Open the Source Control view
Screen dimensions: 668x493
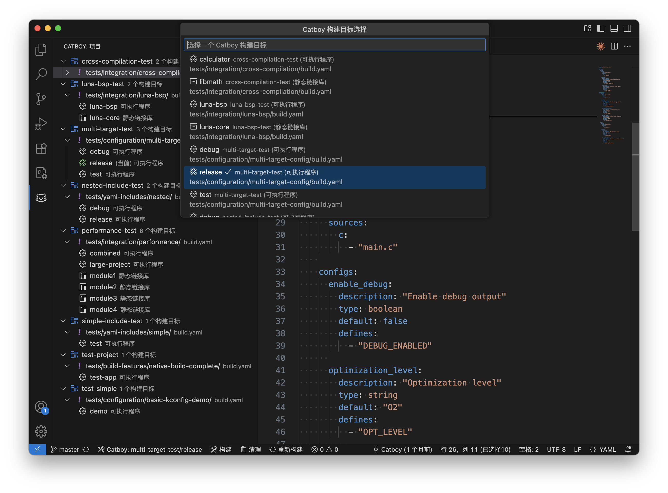click(x=41, y=99)
